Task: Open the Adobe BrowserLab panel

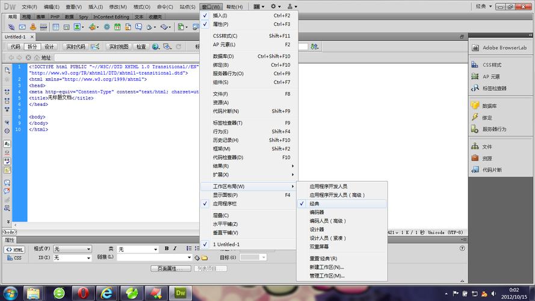Action: click(x=500, y=48)
